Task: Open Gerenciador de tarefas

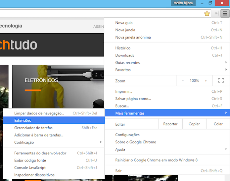Action: [x=54, y=128]
